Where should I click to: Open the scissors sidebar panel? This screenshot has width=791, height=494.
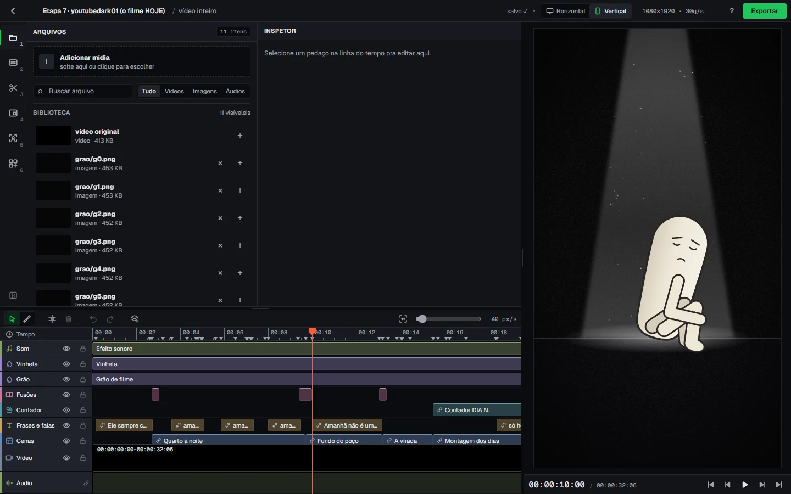(13, 88)
